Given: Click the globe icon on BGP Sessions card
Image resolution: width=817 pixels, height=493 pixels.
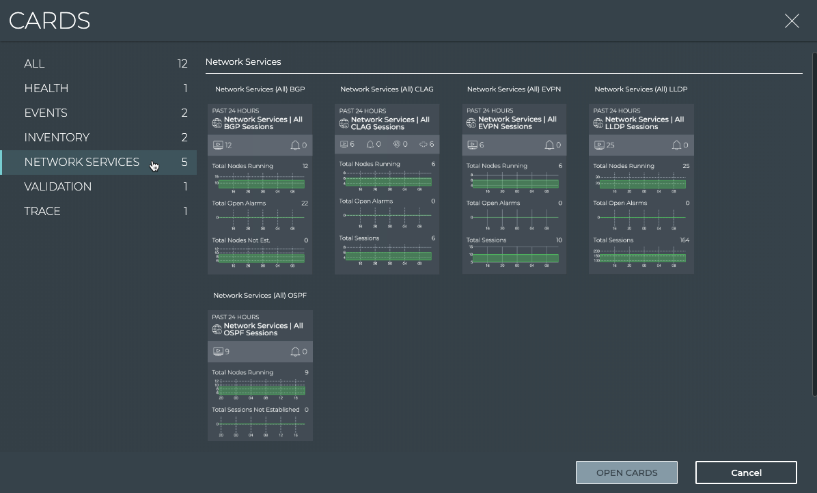Looking at the screenshot, I should pos(217,124).
